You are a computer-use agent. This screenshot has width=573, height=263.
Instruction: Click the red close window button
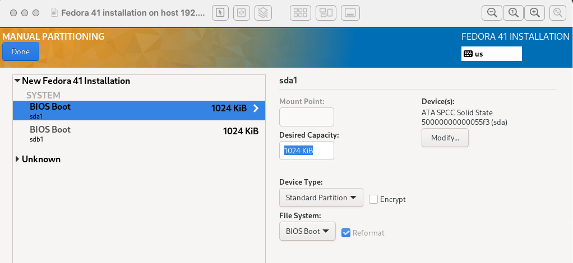click(x=13, y=13)
